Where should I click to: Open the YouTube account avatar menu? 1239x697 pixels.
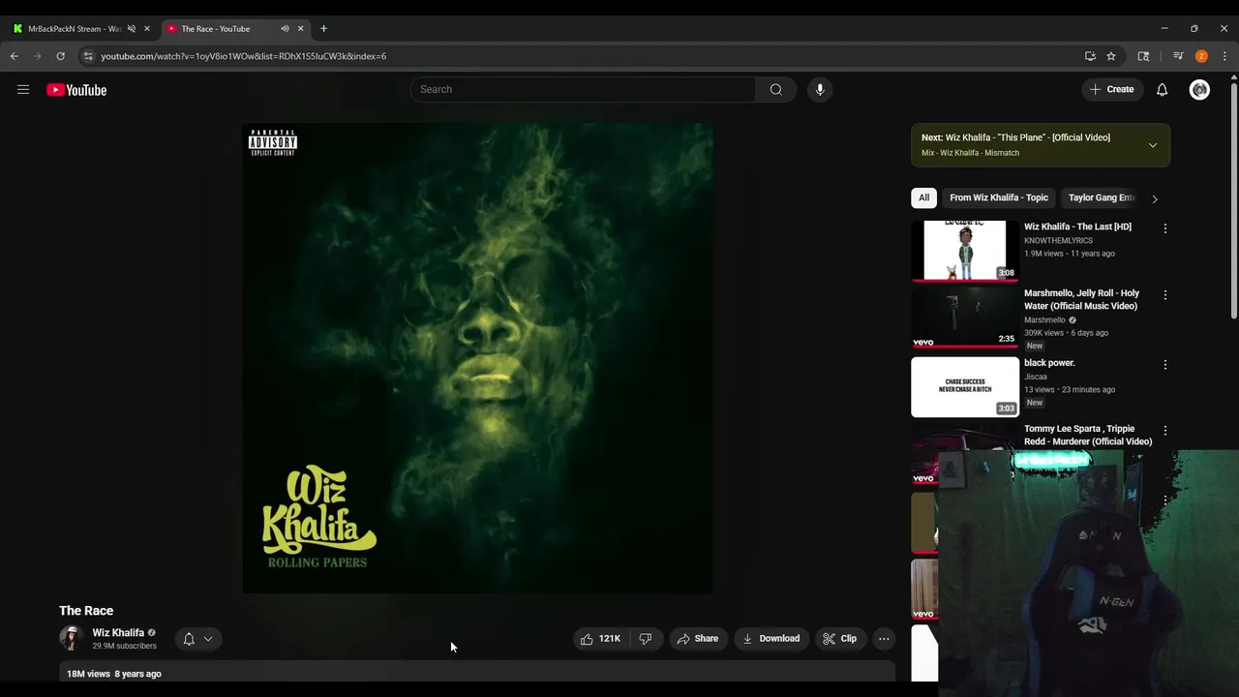(x=1199, y=90)
